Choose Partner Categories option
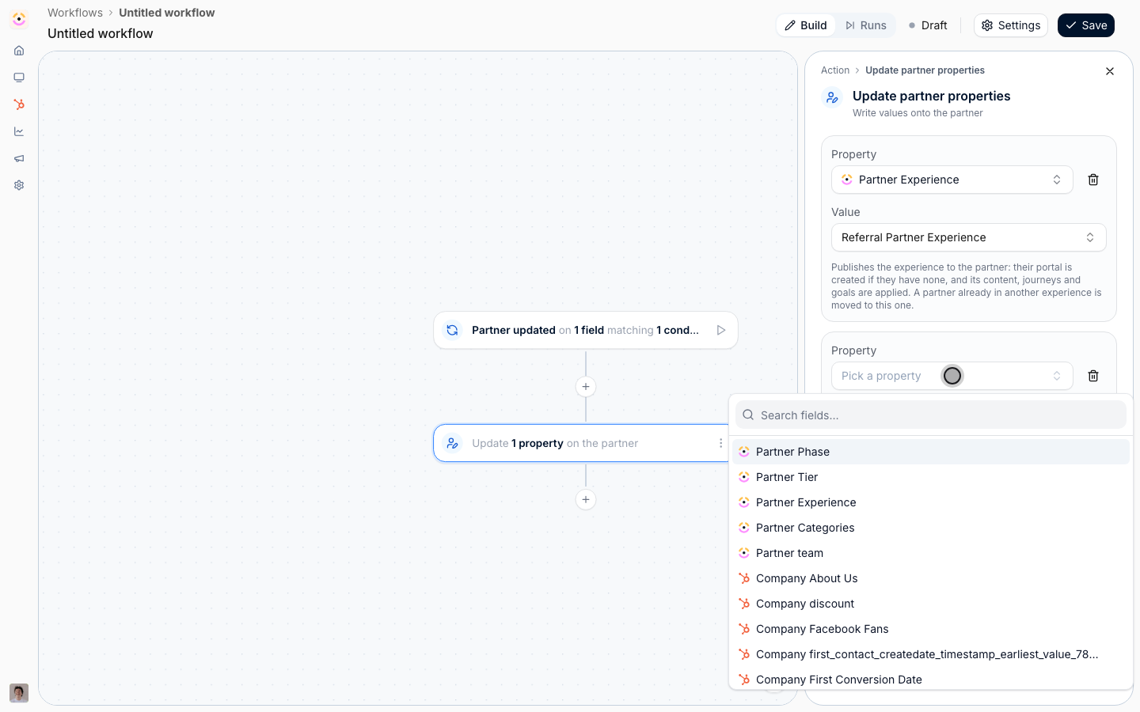Screen dimensions: 1140x712 931,528
